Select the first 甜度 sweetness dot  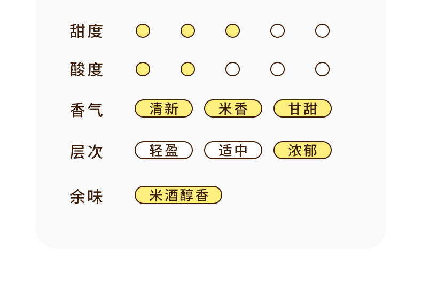[143, 31]
